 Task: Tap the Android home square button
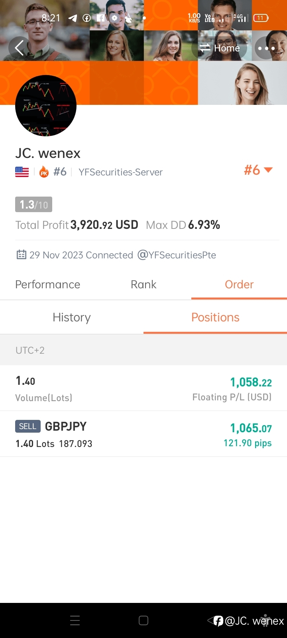click(x=143, y=620)
